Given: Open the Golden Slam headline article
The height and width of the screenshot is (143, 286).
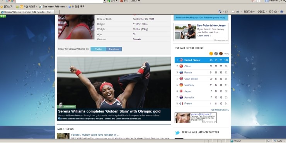Looking at the screenshot, I should coord(109,111).
